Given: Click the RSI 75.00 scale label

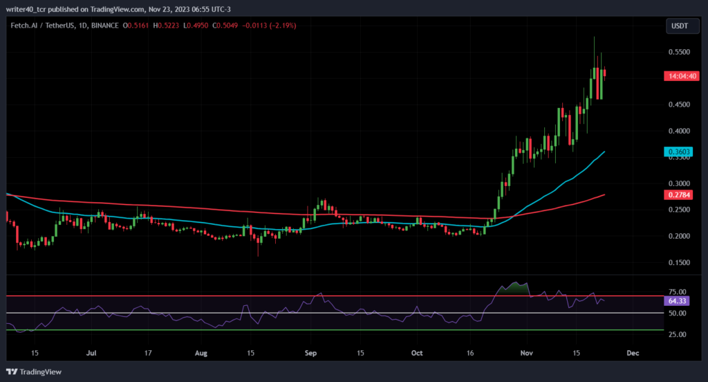Looking at the screenshot, I should click(678, 292).
